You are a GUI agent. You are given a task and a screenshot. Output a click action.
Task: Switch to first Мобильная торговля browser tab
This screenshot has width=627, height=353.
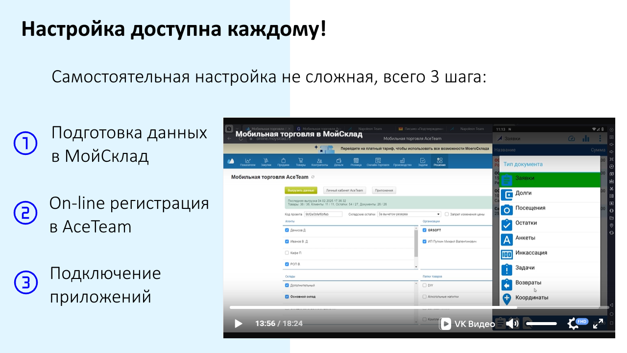[x=268, y=128]
